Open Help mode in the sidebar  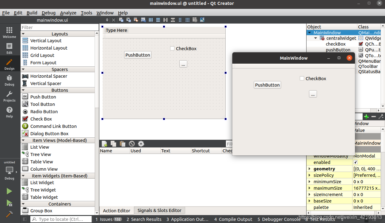tap(9, 112)
